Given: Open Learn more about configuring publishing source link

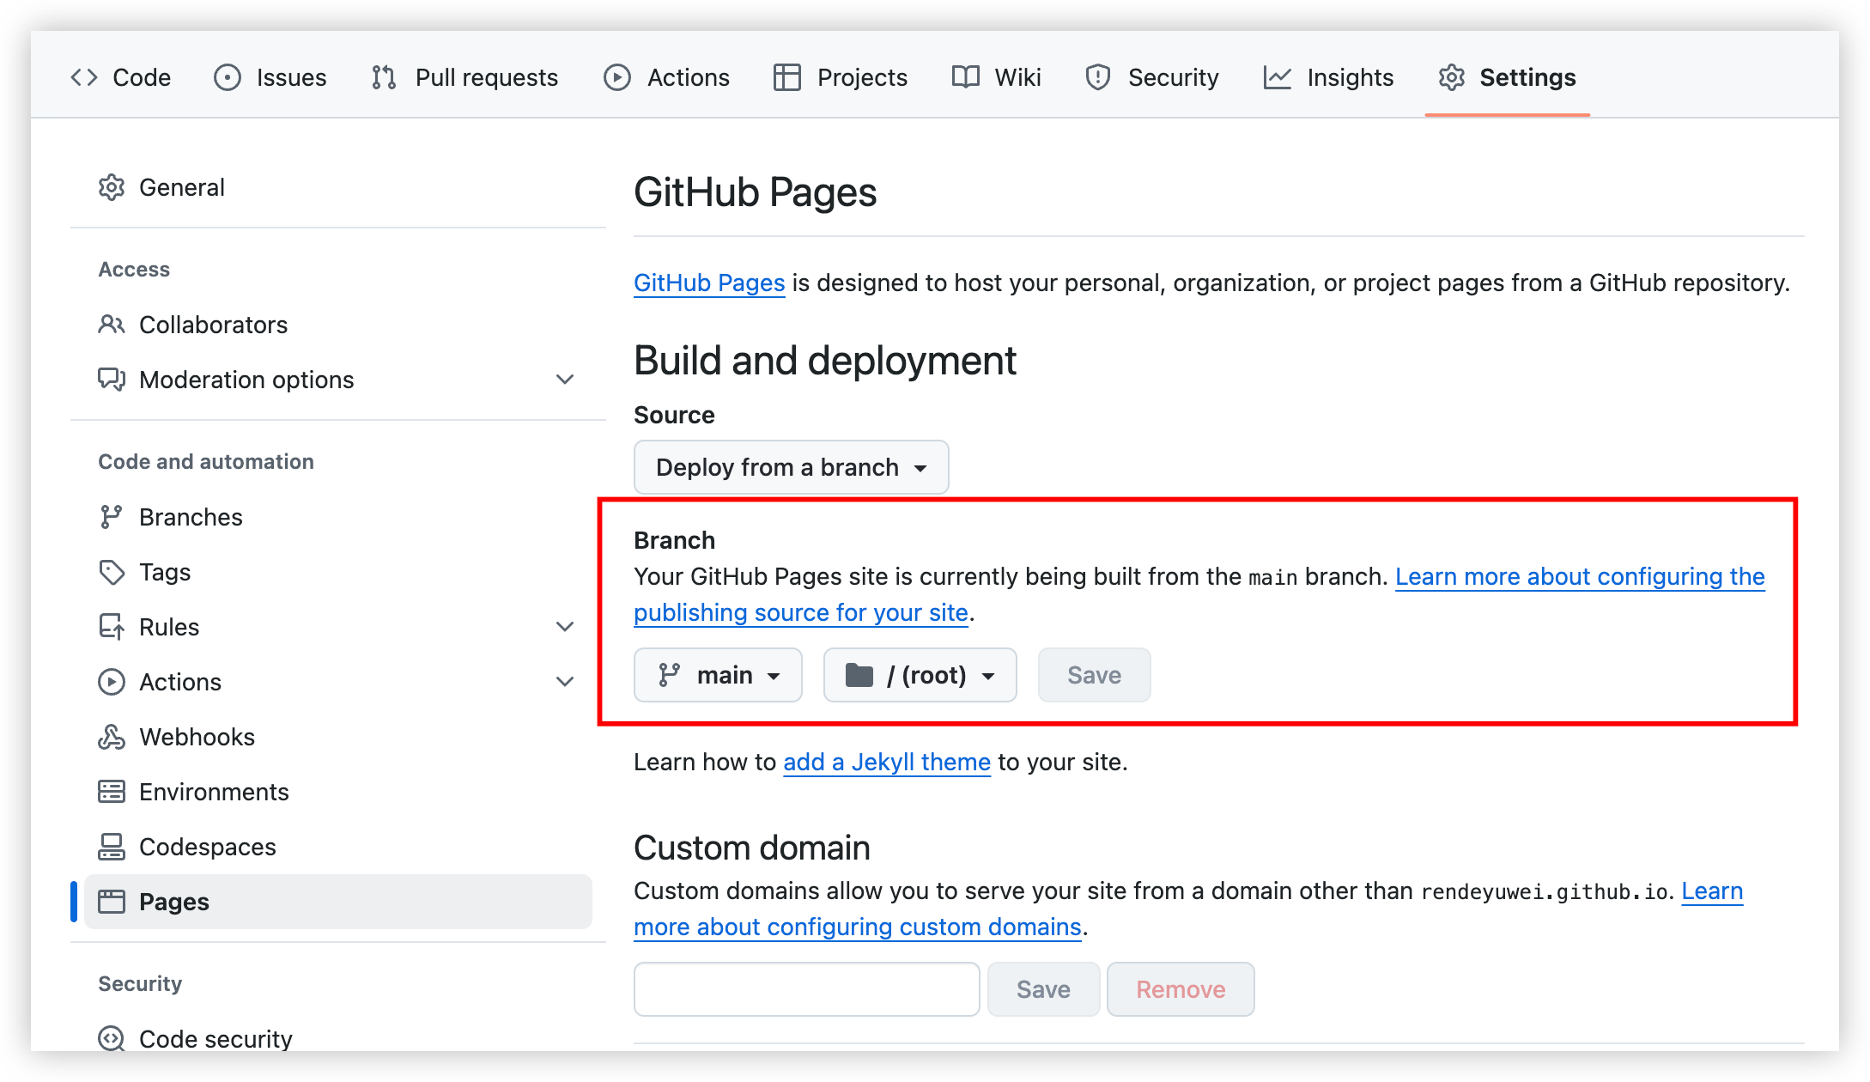Looking at the screenshot, I should [x=1580, y=576].
